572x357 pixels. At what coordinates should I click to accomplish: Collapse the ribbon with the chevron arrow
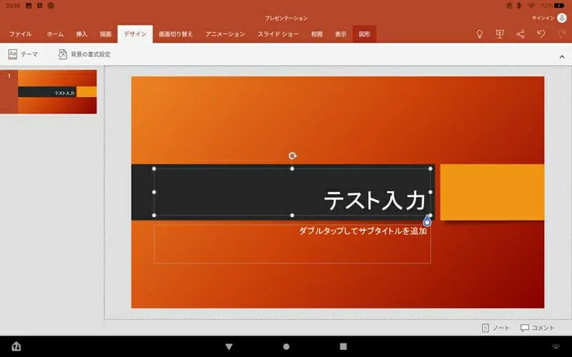561,56
